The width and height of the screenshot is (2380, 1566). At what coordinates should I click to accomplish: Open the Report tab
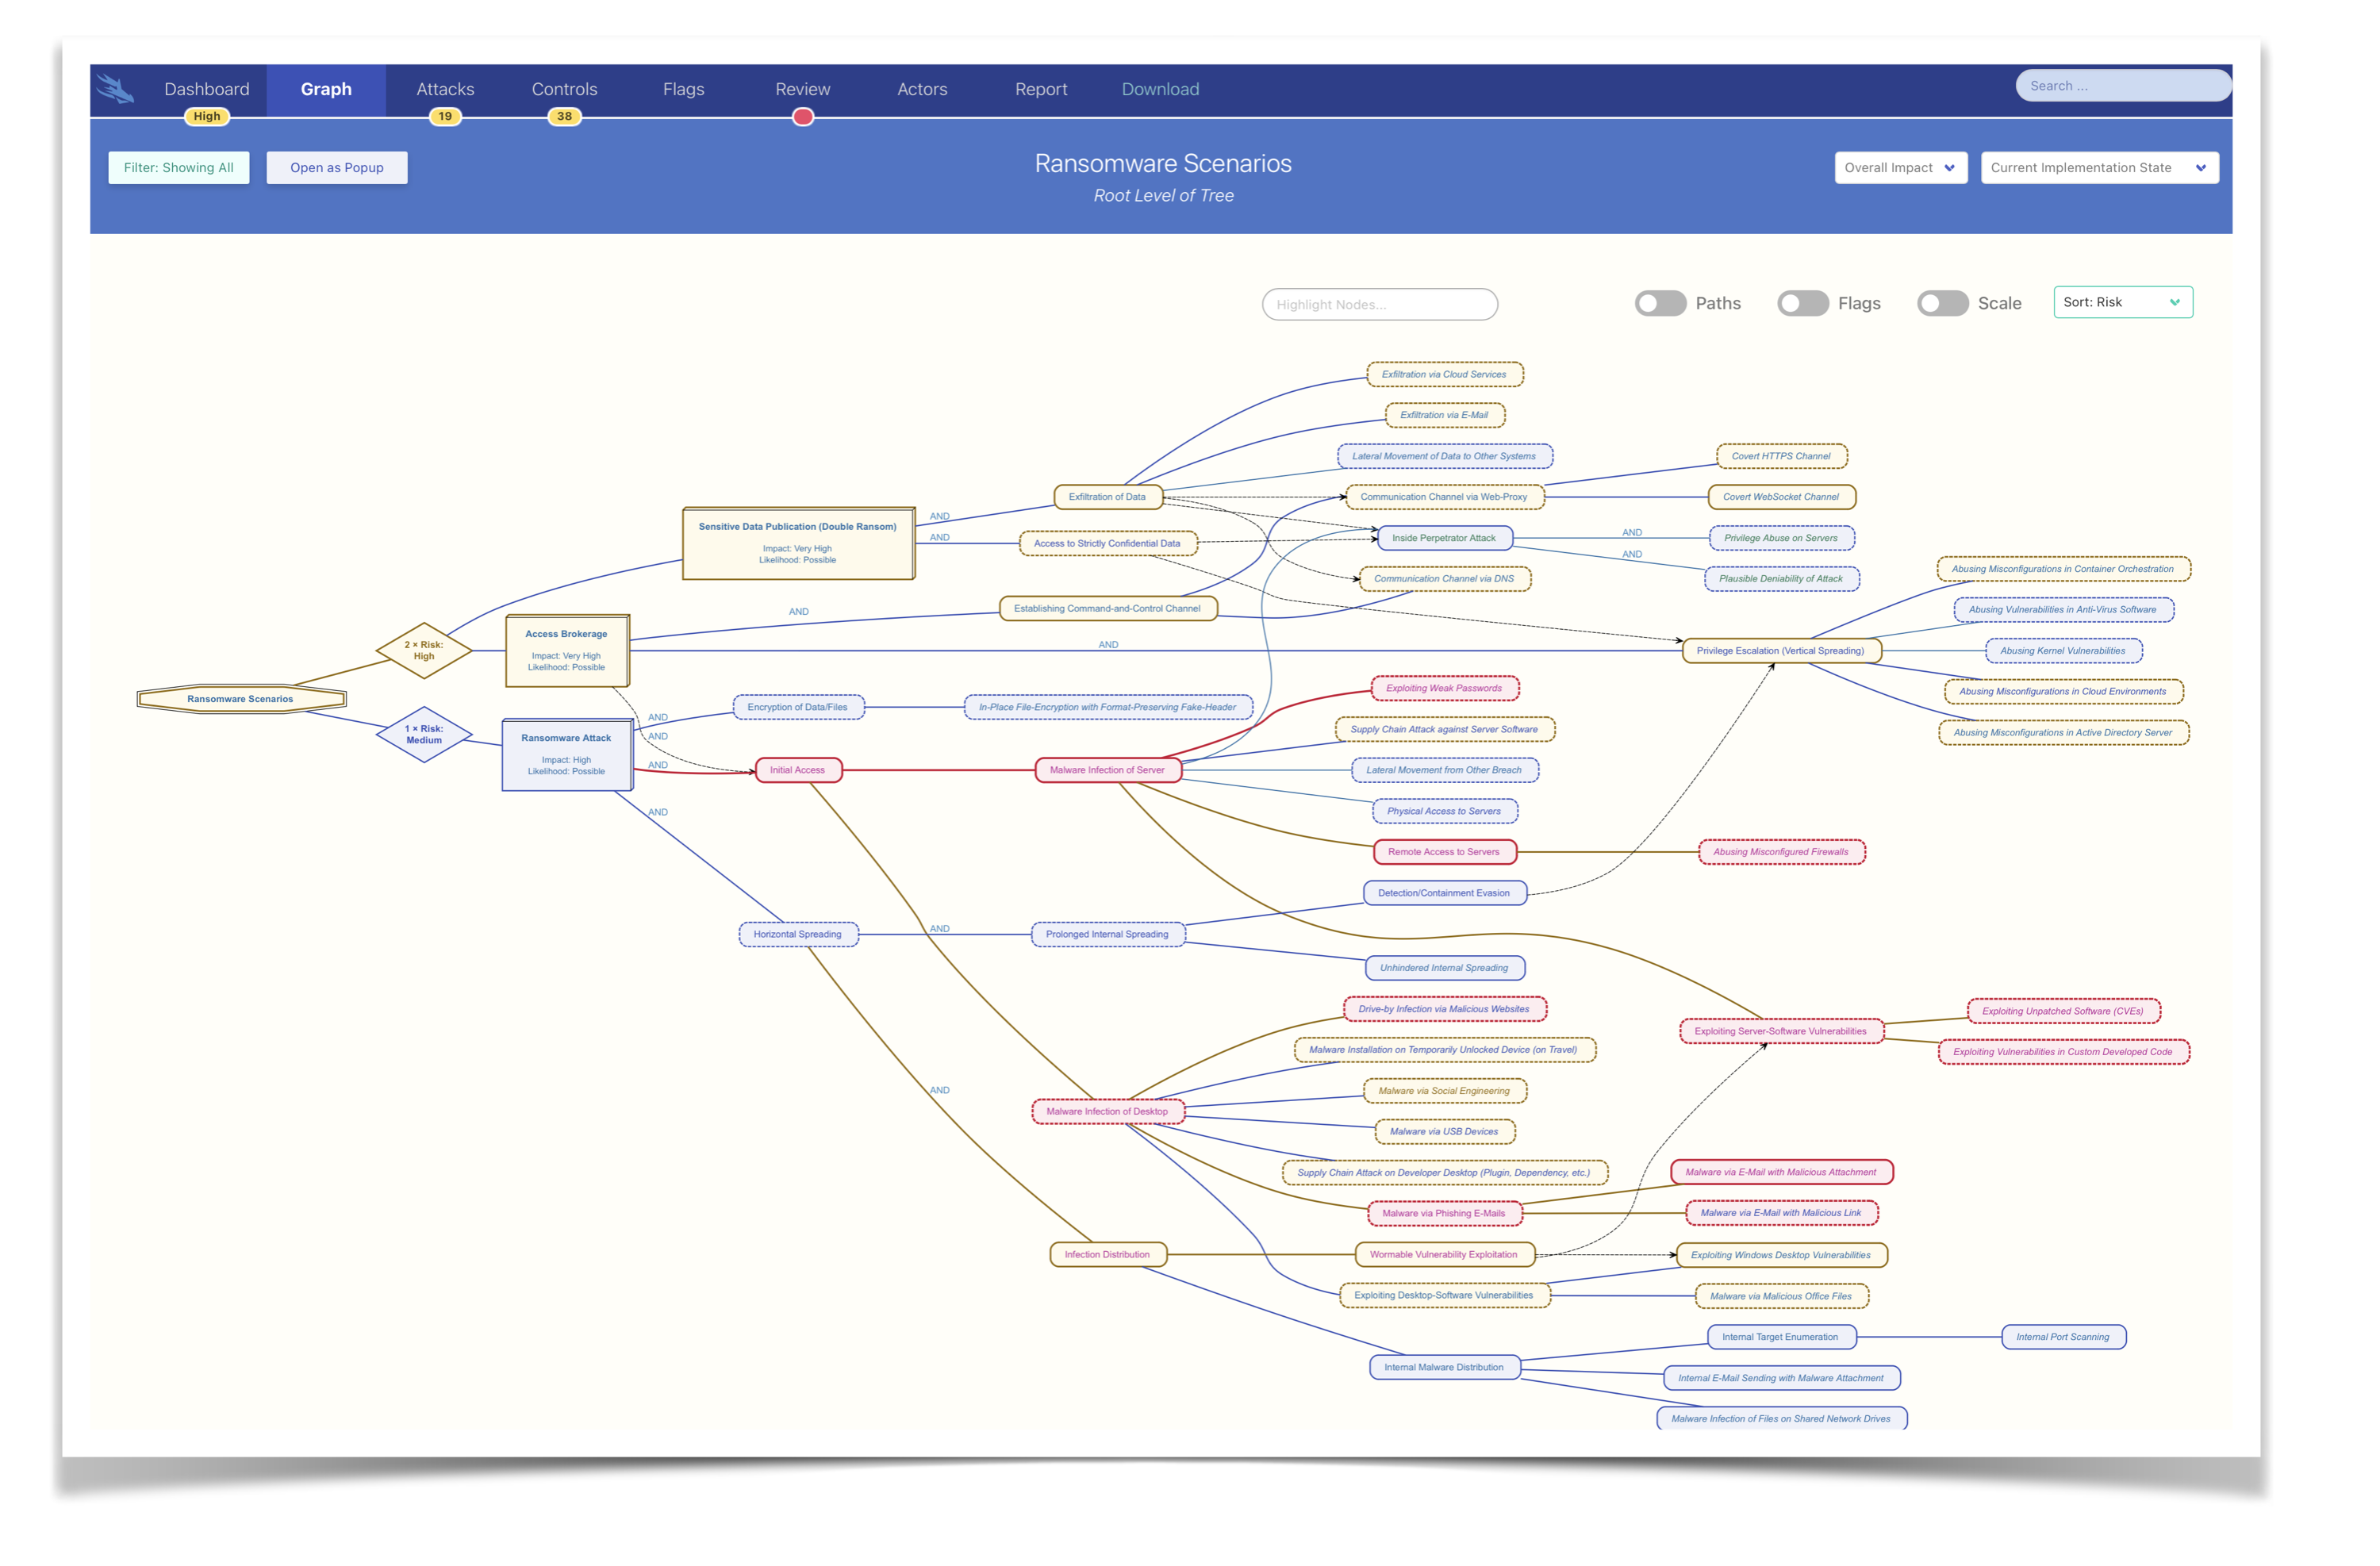tap(1041, 90)
